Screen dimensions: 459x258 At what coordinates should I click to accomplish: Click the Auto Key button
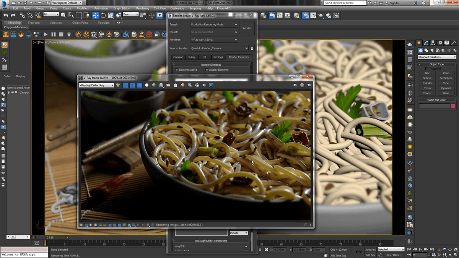tap(370, 250)
